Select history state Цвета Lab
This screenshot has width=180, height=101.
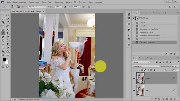[154, 26]
